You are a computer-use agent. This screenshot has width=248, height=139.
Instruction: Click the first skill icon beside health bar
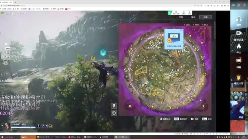tap(38, 126)
